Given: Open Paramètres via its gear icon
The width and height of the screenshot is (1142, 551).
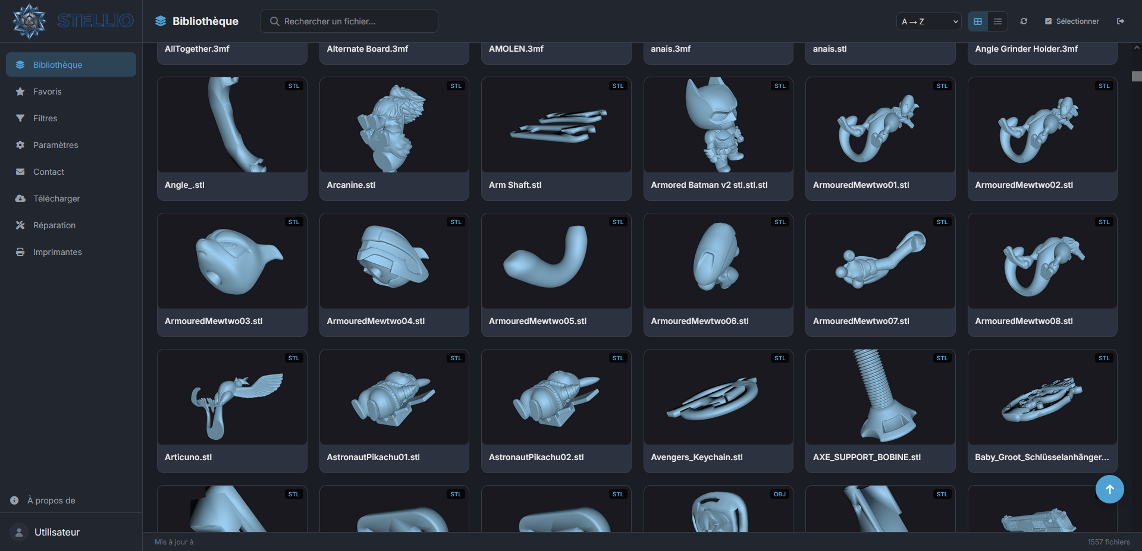Looking at the screenshot, I should (20, 145).
